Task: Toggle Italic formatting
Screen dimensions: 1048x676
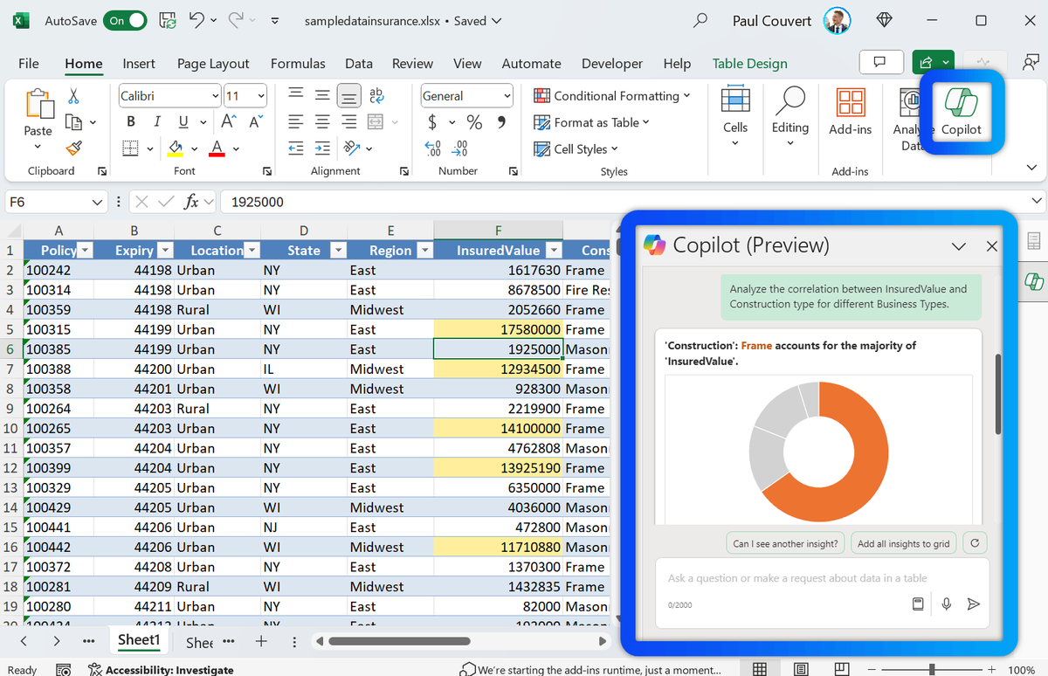Action: tap(157, 122)
